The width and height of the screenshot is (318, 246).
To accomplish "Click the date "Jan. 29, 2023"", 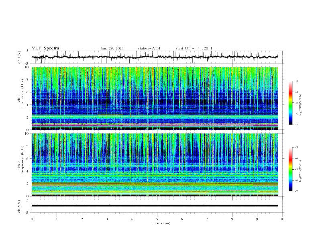I will point(112,48).
